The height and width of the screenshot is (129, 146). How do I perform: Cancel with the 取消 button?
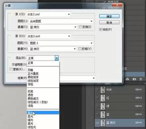(109, 22)
